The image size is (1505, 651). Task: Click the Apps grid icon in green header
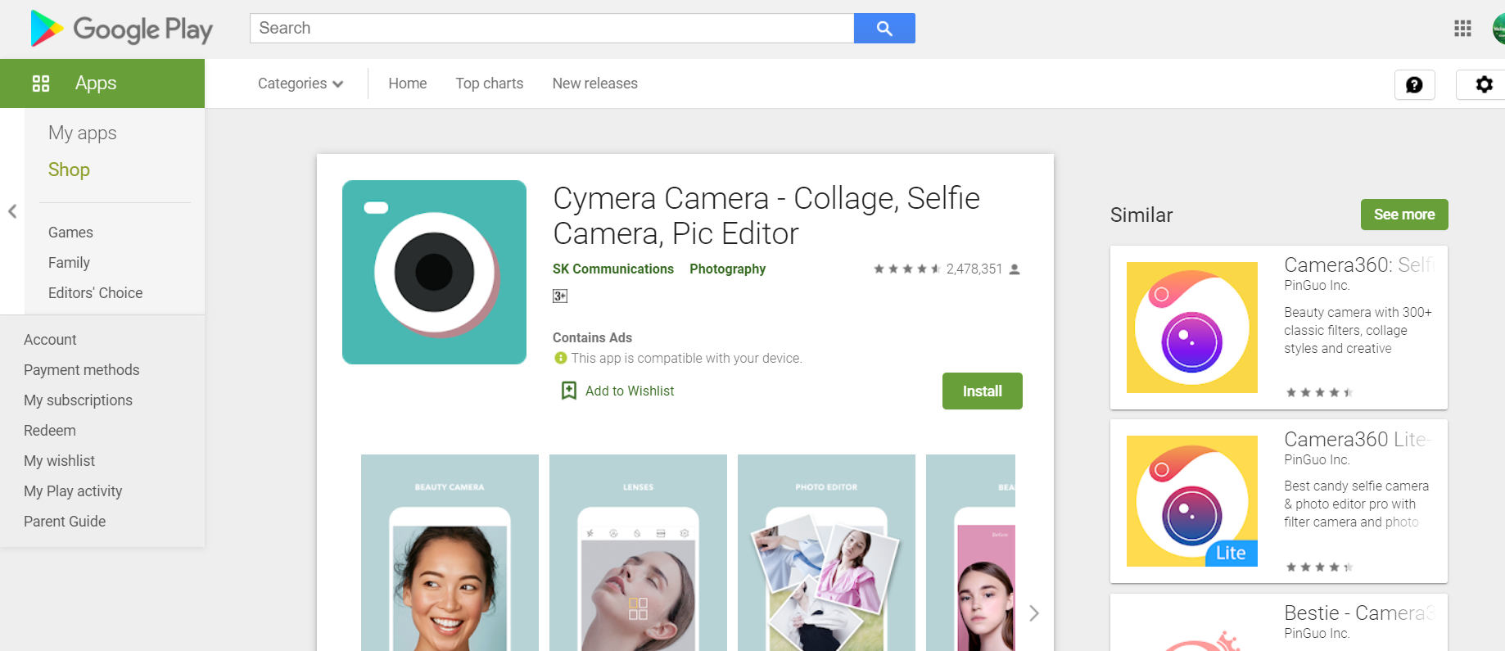41,84
